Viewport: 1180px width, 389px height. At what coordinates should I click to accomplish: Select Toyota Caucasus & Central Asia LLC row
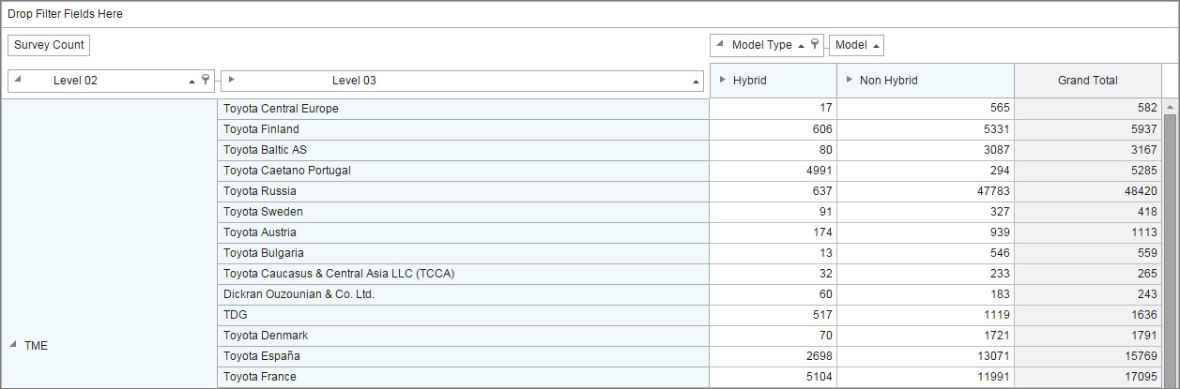(464, 274)
